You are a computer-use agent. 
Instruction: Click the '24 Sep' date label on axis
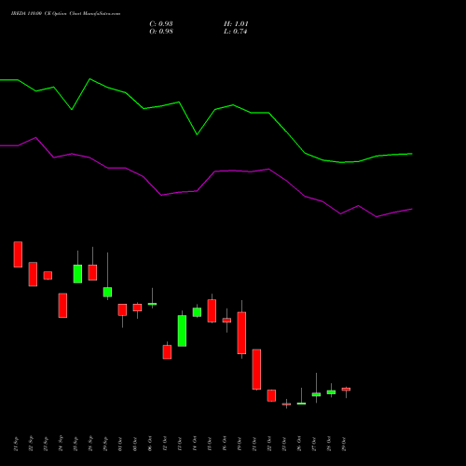pos(61,444)
